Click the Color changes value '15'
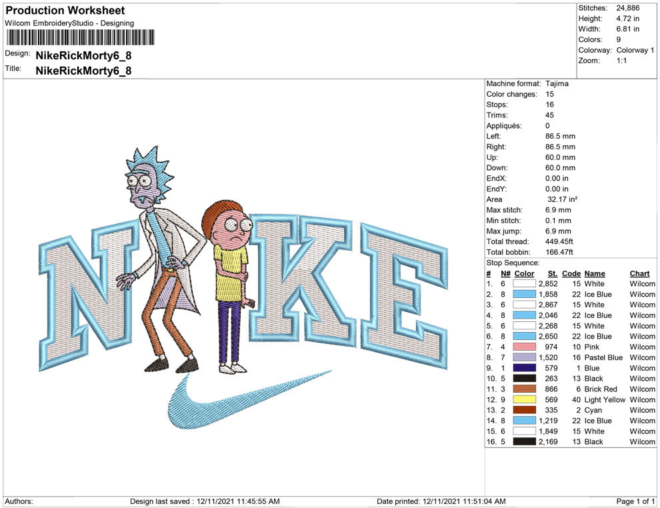The width and height of the screenshot is (660, 508). pos(550,94)
